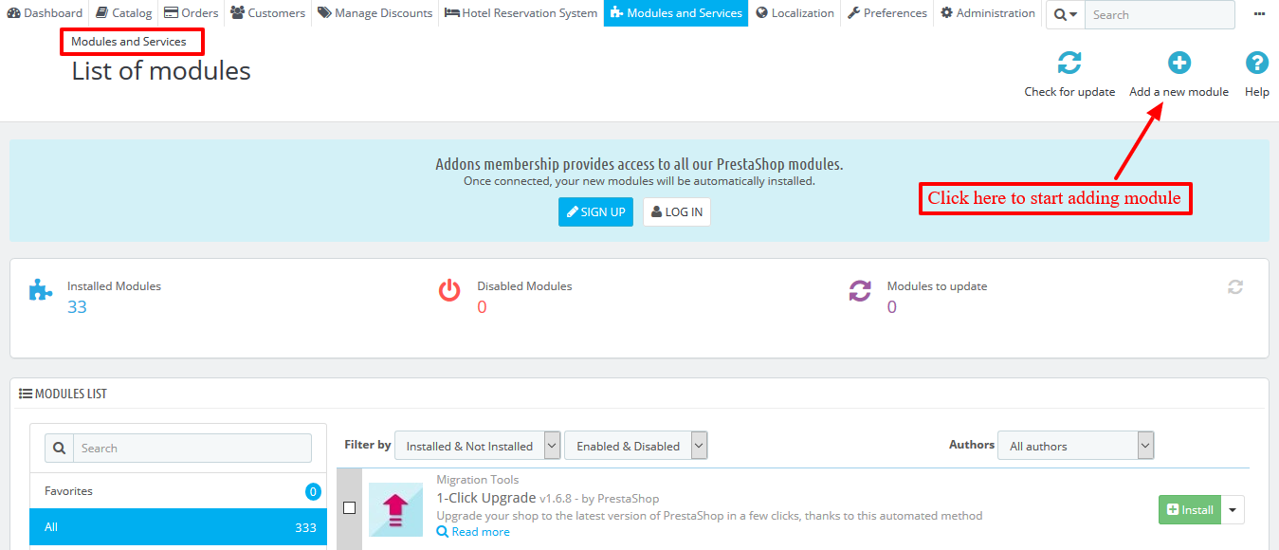Go to the Customers menu
This screenshot has width=1279, height=550.
(x=267, y=13)
